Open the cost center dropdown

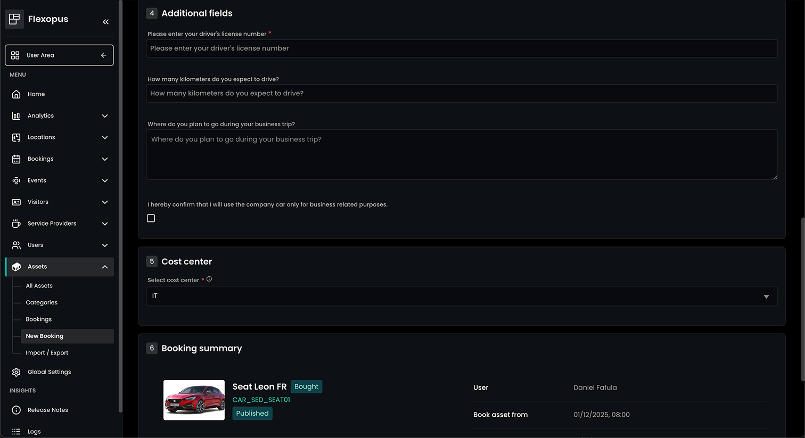click(462, 296)
